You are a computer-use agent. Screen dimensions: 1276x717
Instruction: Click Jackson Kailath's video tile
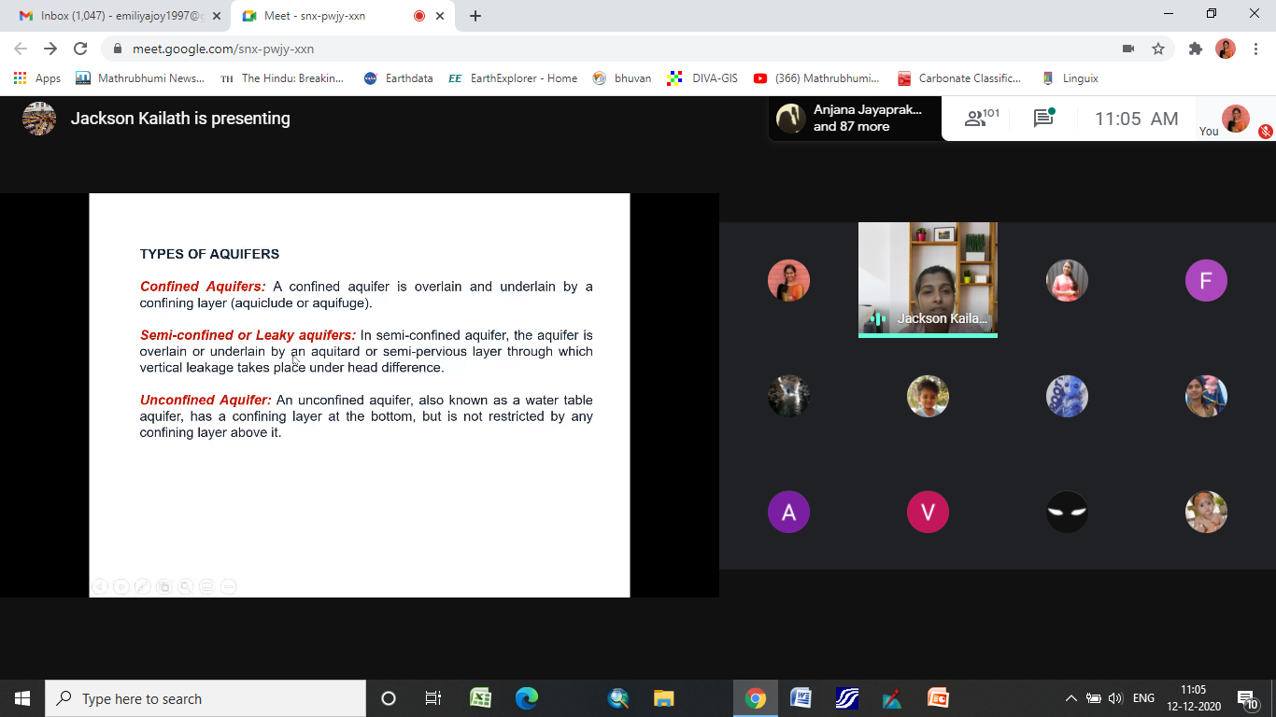[928, 278]
